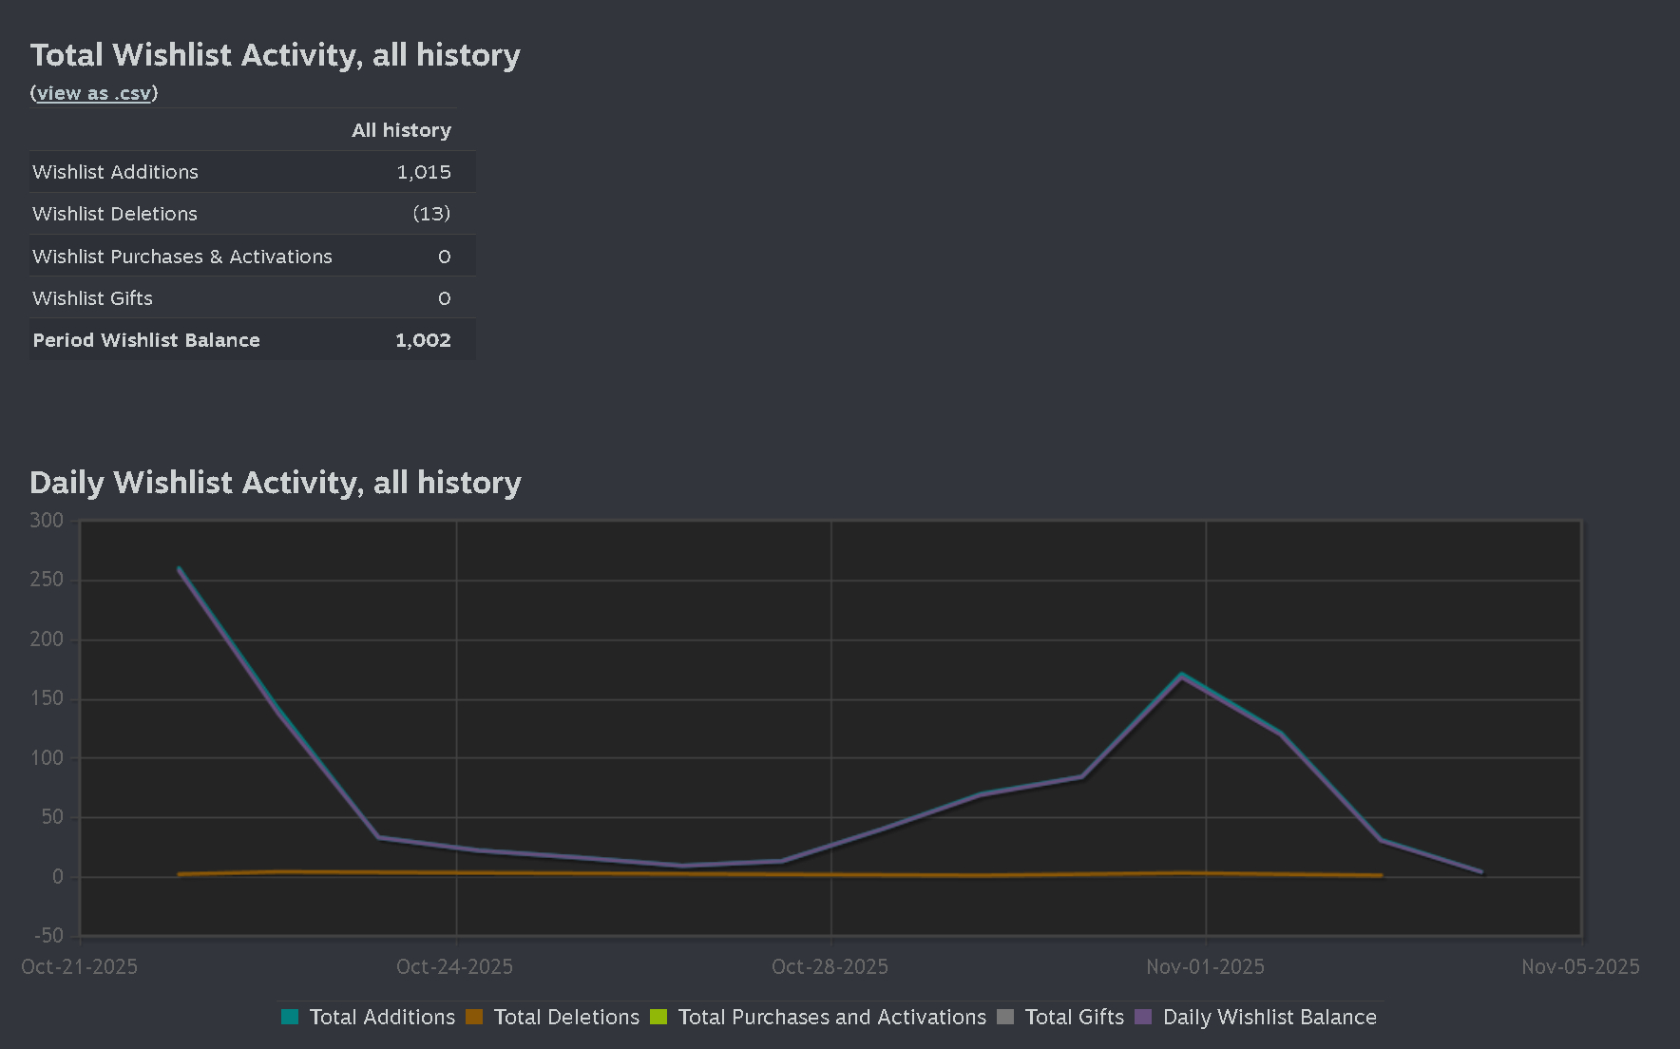This screenshot has height=1049, width=1680.
Task: Click the green Total Purchases and Activations swatch
Action: pos(659,1017)
